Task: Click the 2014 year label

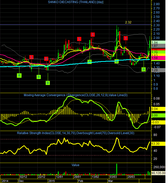Action: 5,181
